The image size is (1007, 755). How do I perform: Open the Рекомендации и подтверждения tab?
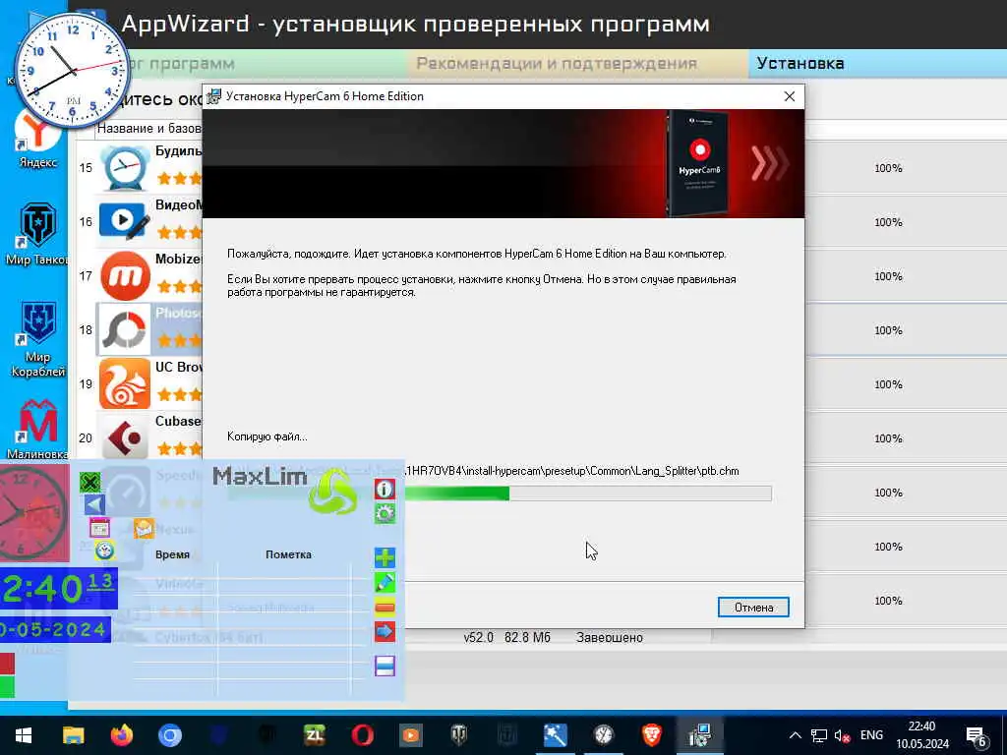(x=576, y=64)
